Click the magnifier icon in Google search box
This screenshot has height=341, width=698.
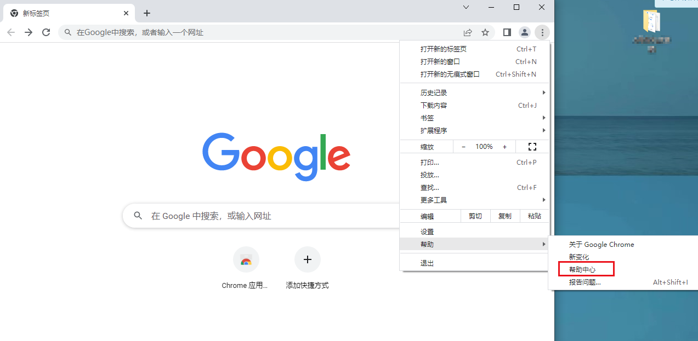pos(138,216)
